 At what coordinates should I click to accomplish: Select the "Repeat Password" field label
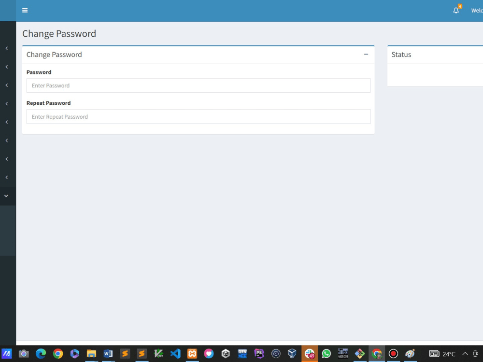[48, 103]
